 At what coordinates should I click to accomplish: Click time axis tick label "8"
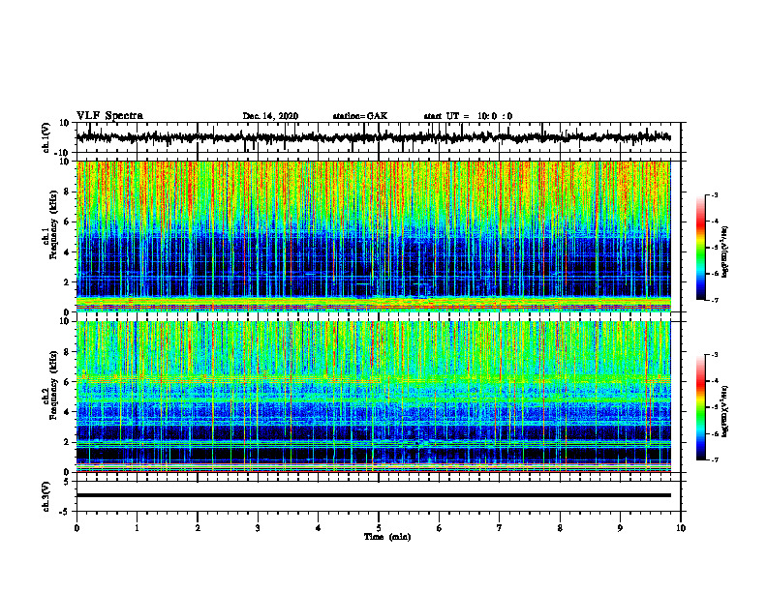[x=560, y=528]
